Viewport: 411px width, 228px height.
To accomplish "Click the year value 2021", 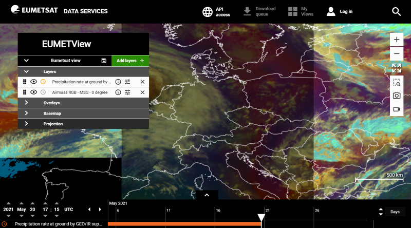I will coord(8,210).
